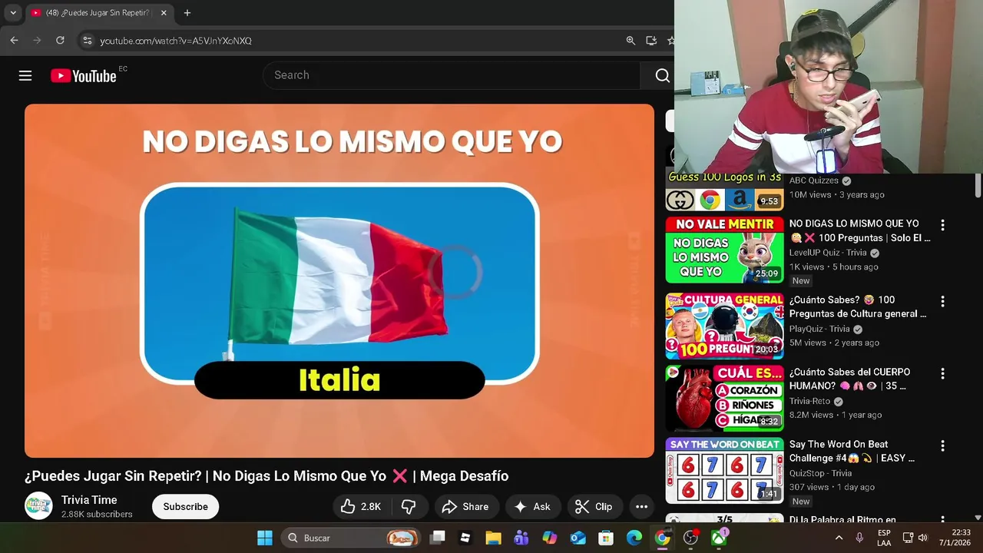
Task: Dislike the video with thumbs down
Action: [409, 507]
